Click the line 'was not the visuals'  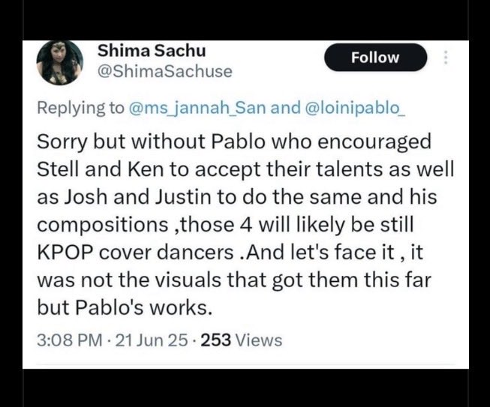234,280
